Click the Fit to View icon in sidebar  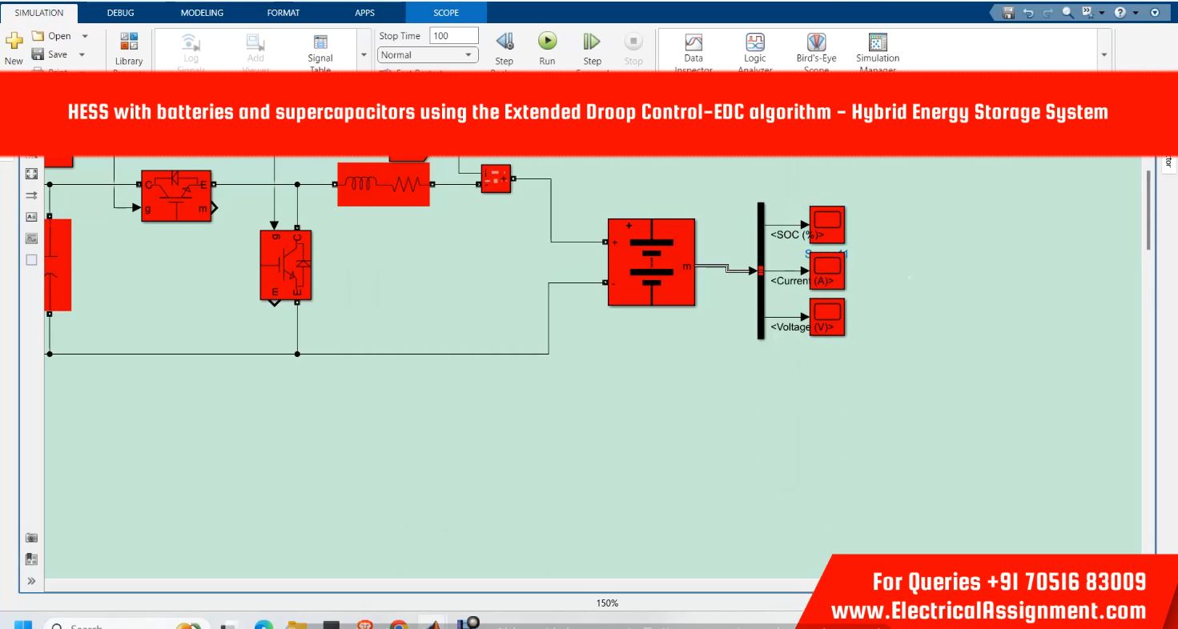tap(32, 174)
